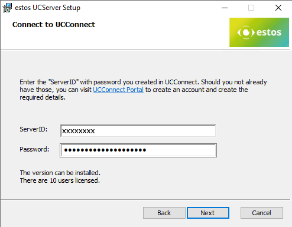Continue with the Next button
The width and height of the screenshot is (292, 227).
point(208,213)
